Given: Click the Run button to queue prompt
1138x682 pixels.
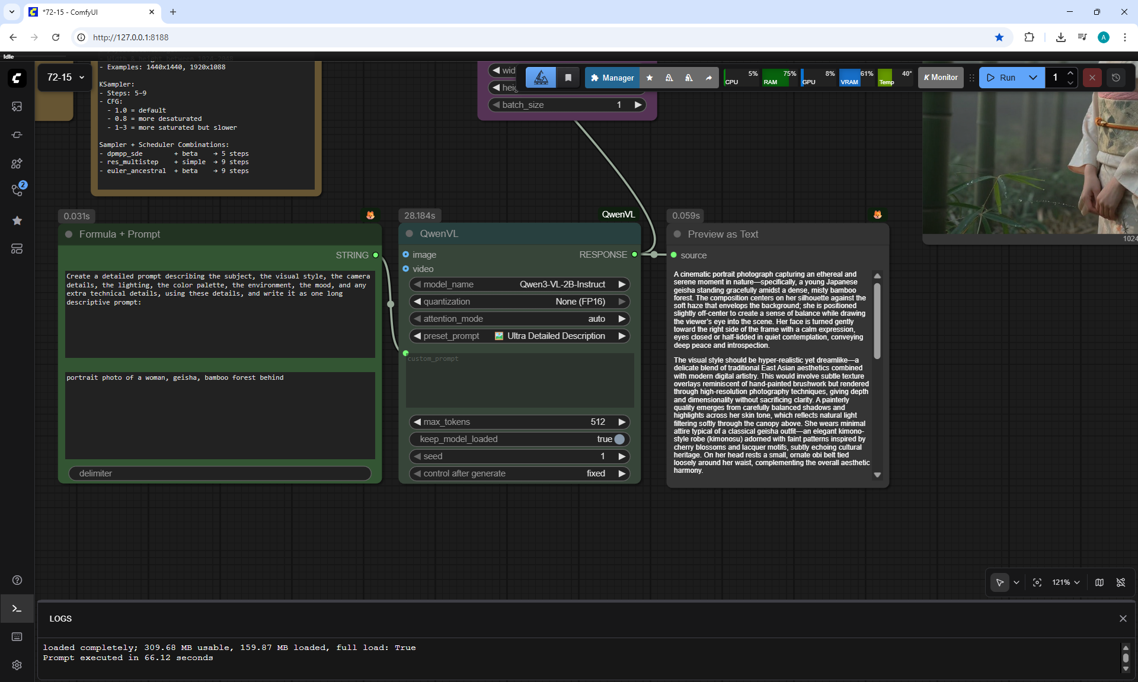Looking at the screenshot, I should click(x=1001, y=78).
